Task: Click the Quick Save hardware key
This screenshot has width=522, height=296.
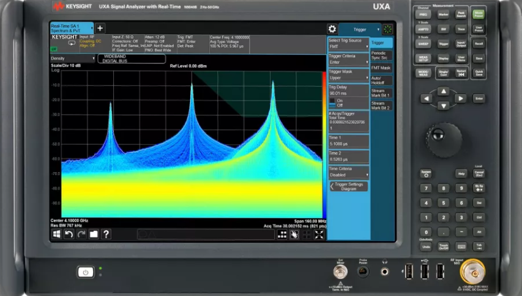Action: pos(479,73)
